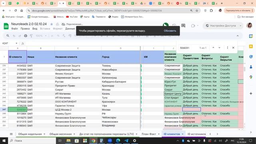Open Google Tasks side panel
Screen dimensions: 256x144
(x=251, y=57)
